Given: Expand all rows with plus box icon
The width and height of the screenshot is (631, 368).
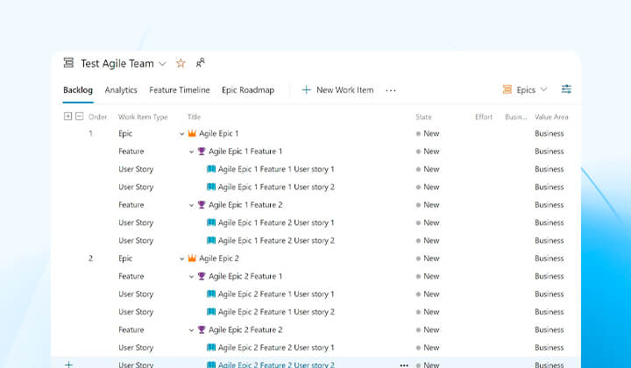Looking at the screenshot, I should point(67,117).
